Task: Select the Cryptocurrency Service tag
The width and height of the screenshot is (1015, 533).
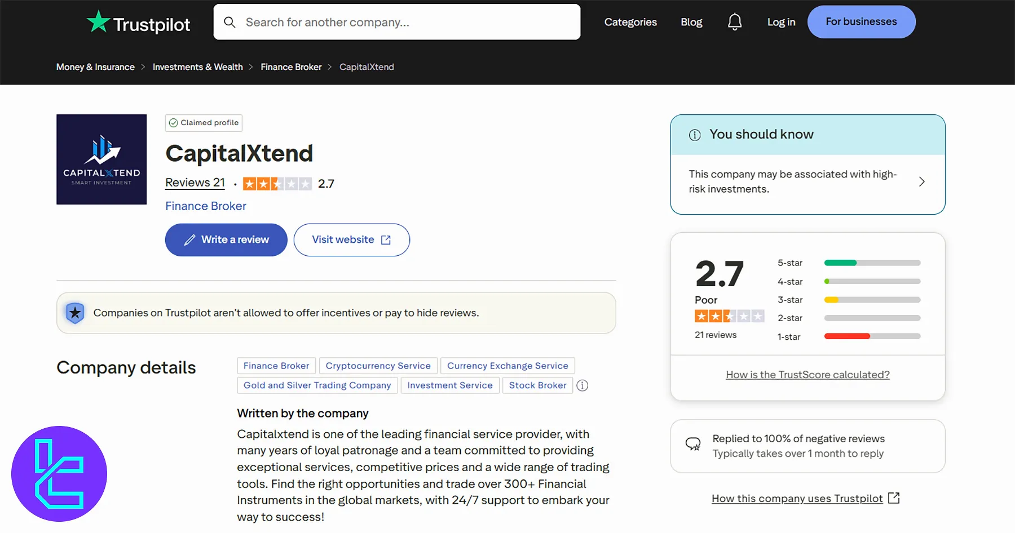Action: point(378,366)
